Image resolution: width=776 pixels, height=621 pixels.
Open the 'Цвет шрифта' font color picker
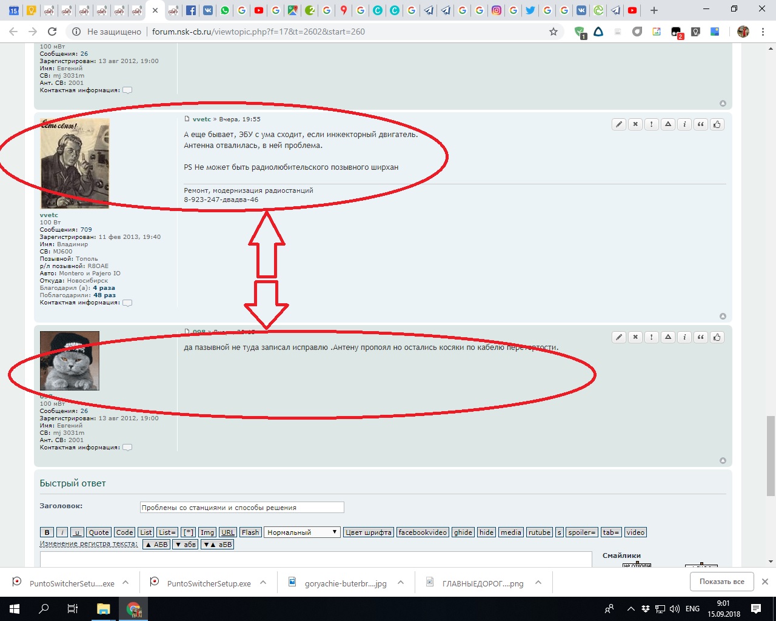(x=369, y=532)
